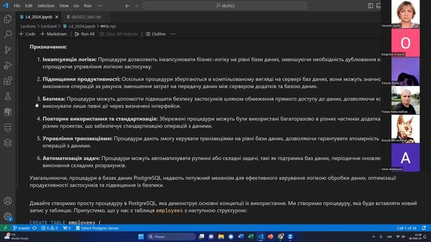
Task: Click the Призначення heading text
Action: 48,47
